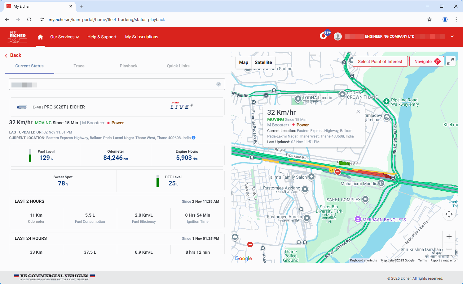
Task: Click the SAKET COMPLEX map pin
Action: [366, 199]
